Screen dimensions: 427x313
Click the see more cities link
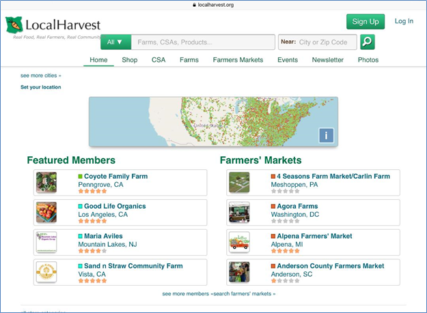[40, 76]
